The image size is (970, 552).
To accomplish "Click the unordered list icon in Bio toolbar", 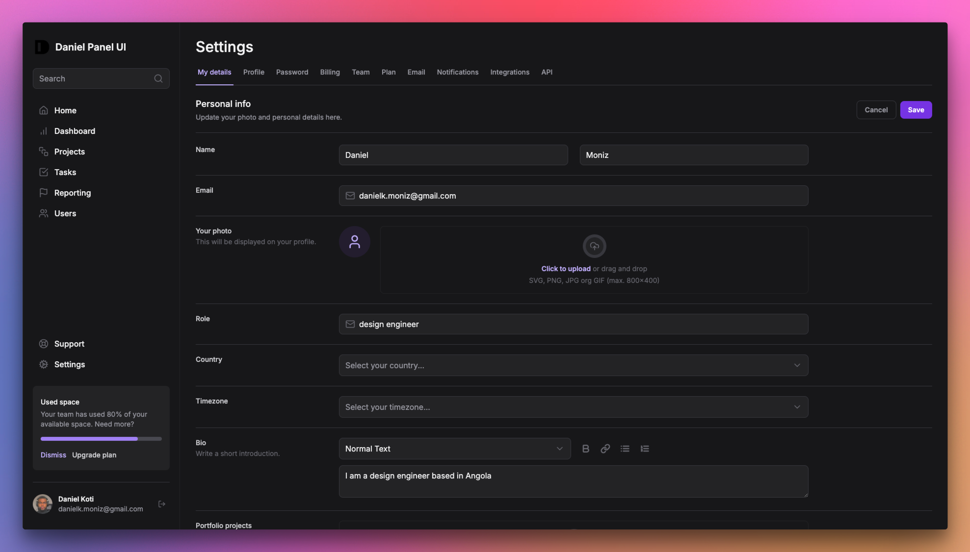I will (x=625, y=448).
